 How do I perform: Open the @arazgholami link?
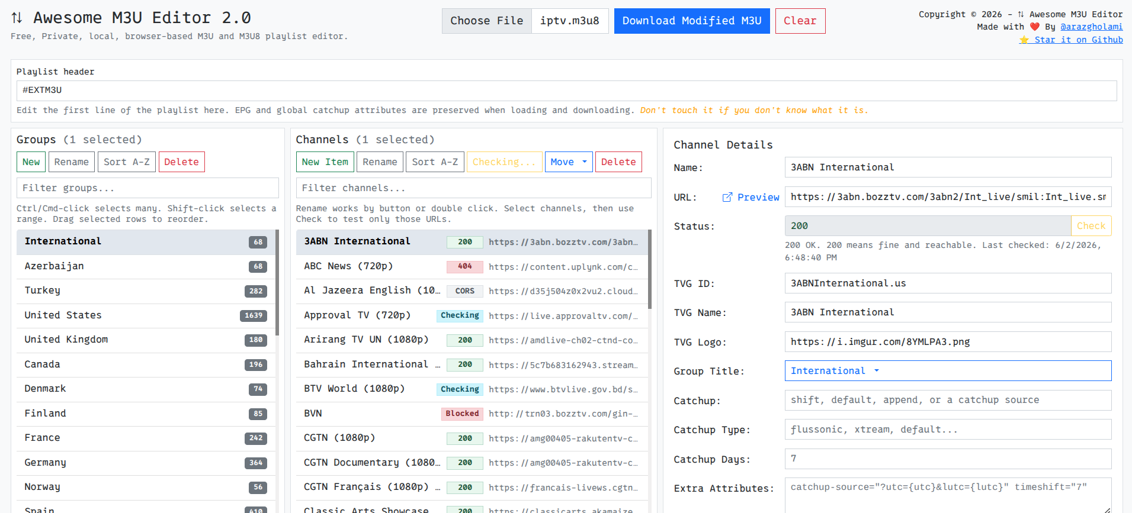coord(1091,27)
